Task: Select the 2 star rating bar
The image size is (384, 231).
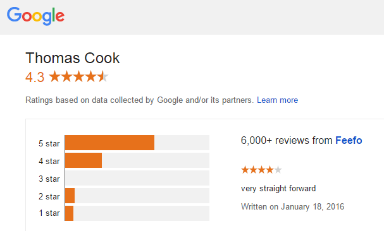Action: tap(137, 196)
